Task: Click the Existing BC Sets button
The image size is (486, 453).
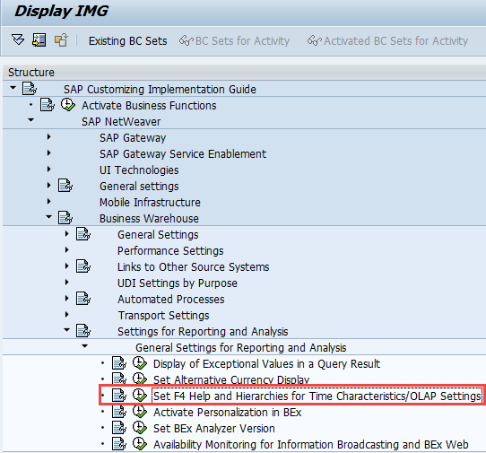Action: [127, 41]
